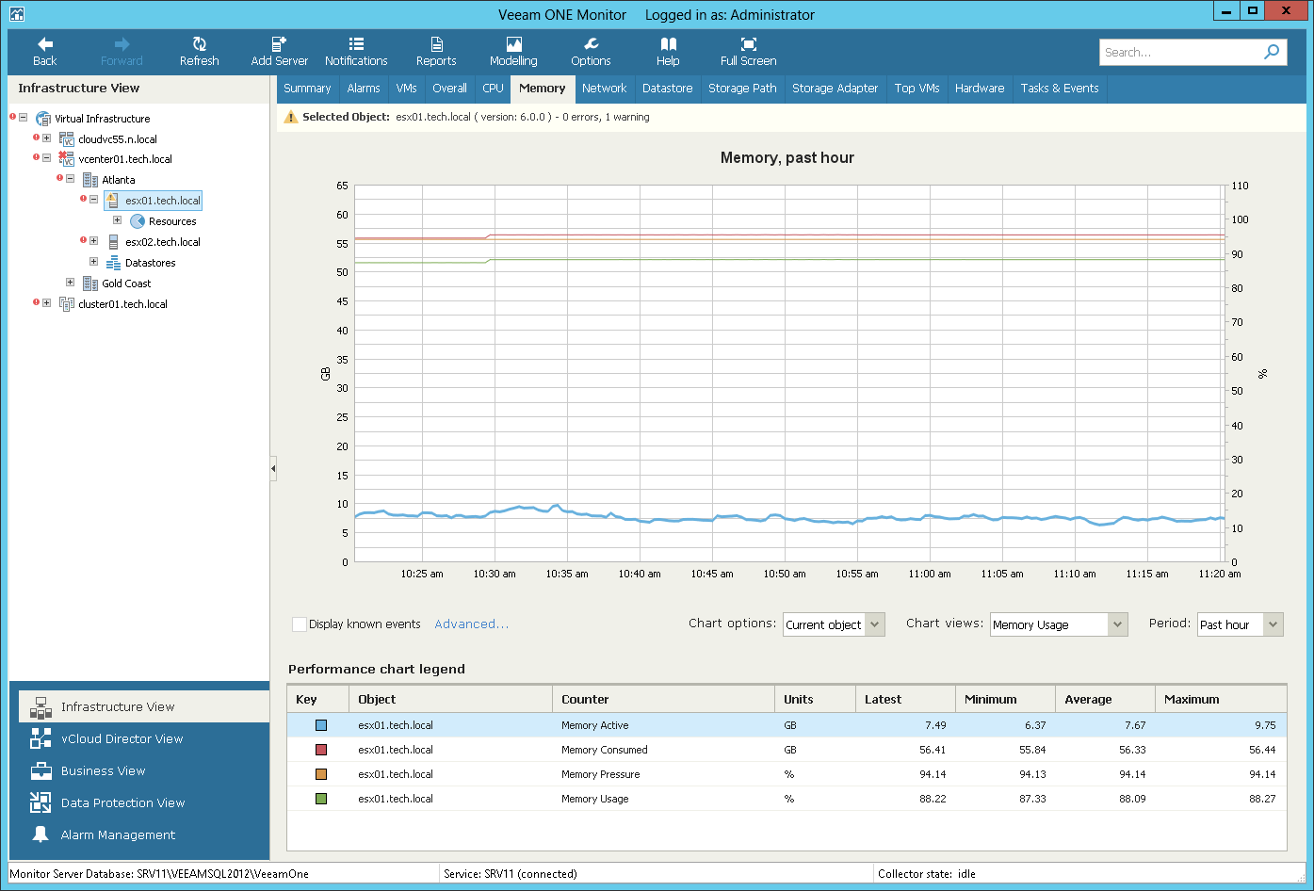This screenshot has height=891, width=1314.
Task: Click the esx02.tech.local host icon
Action: point(113,242)
